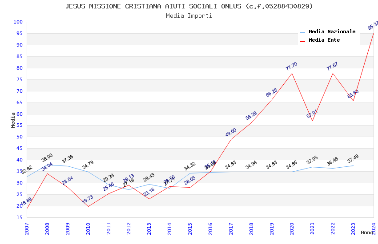Click the 34.04 data label
The image size is (378, 244).
(47, 167)
